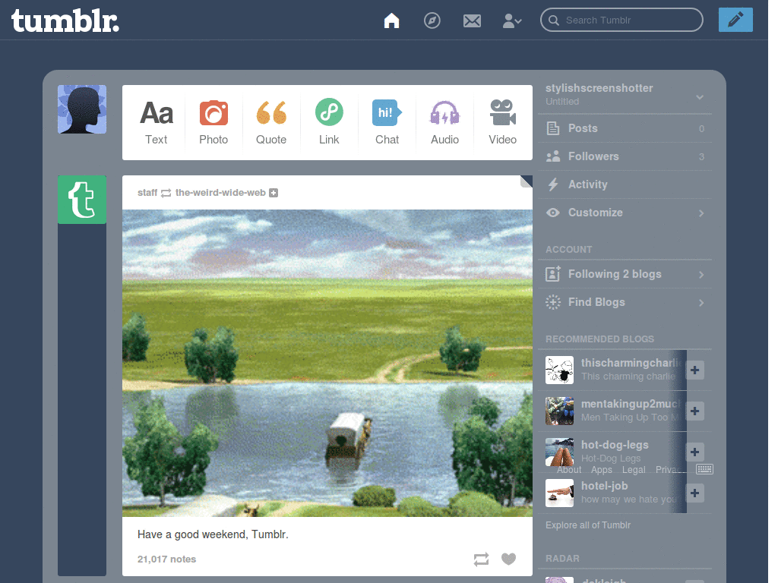Open Find Blogs
This screenshot has width=778, height=583.
click(625, 302)
